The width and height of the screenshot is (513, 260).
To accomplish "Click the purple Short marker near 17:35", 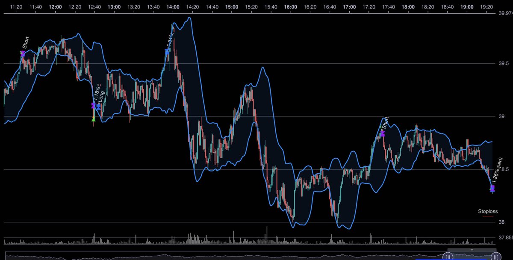I will click(x=383, y=133).
